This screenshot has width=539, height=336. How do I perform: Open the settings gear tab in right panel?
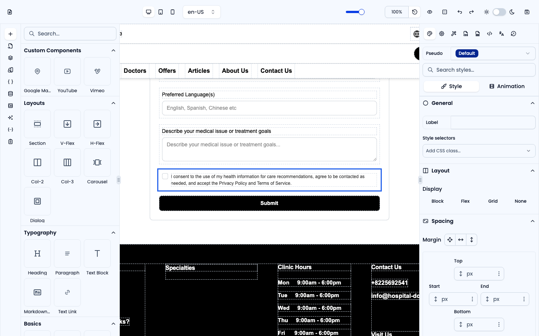tap(442, 34)
